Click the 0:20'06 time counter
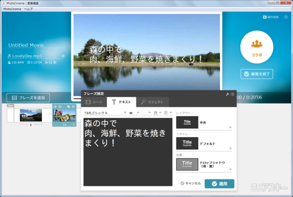This screenshot has height=197, width=293. (x=254, y=98)
